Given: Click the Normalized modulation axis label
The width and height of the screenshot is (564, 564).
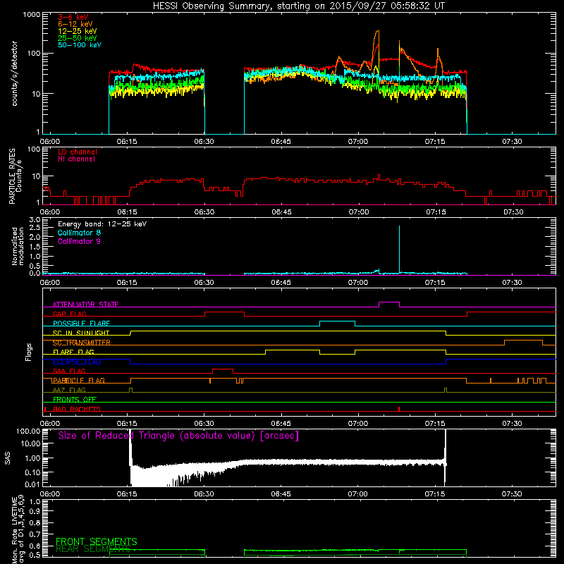Looking at the screenshot, I should (x=18, y=246).
